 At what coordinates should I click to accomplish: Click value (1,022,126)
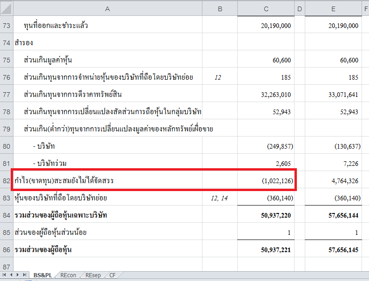point(277,181)
